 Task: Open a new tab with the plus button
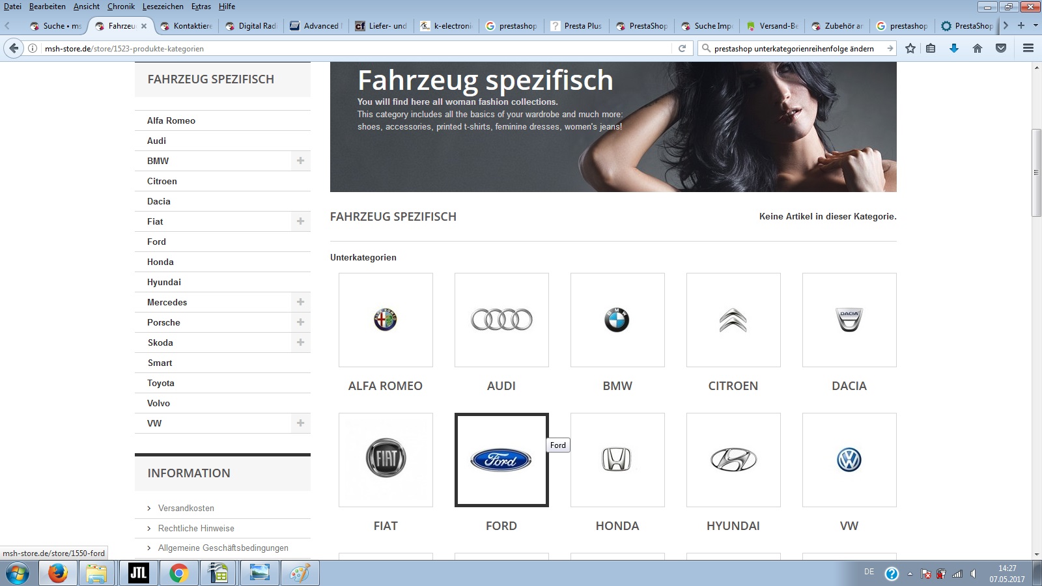pos(1021,25)
